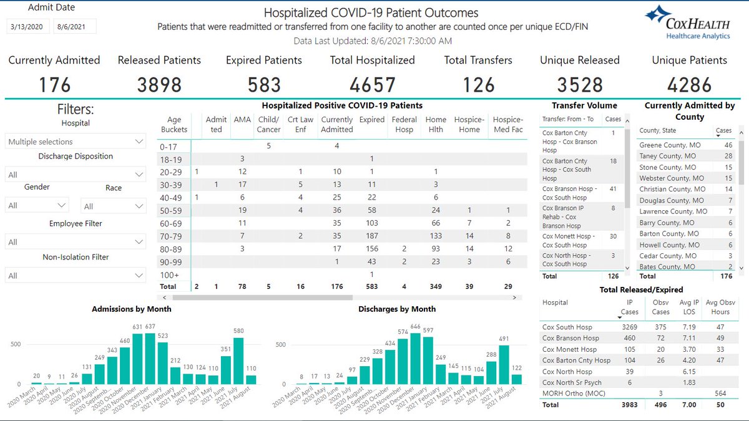Click the Total Hospitalized 4657 card
Image resolution: width=749 pixels, height=421 pixels.
pyautogui.click(x=373, y=74)
